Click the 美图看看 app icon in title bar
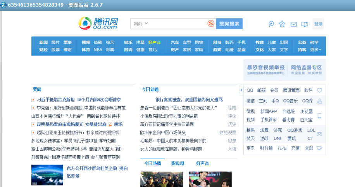The width and height of the screenshot is (355, 187). coord(3,5)
